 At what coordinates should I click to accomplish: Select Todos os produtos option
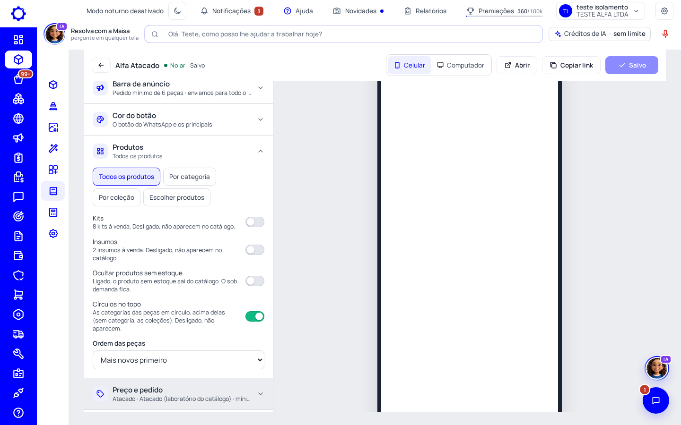coord(126,177)
